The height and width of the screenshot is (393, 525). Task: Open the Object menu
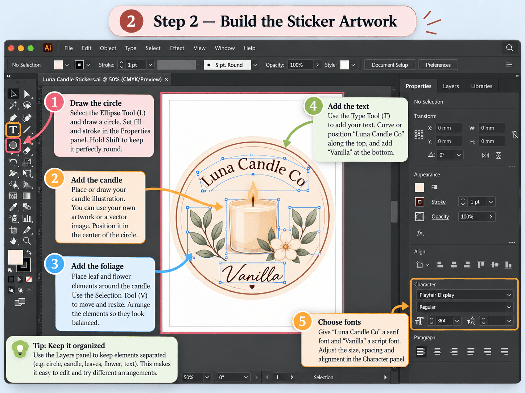108,48
